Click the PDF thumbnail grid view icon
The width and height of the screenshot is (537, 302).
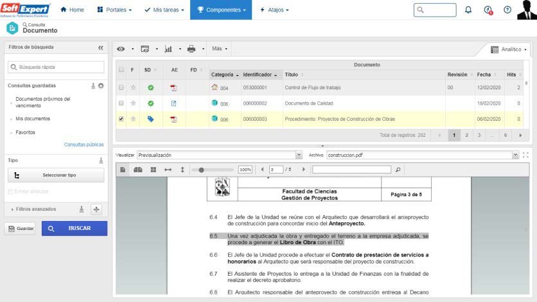point(153,170)
